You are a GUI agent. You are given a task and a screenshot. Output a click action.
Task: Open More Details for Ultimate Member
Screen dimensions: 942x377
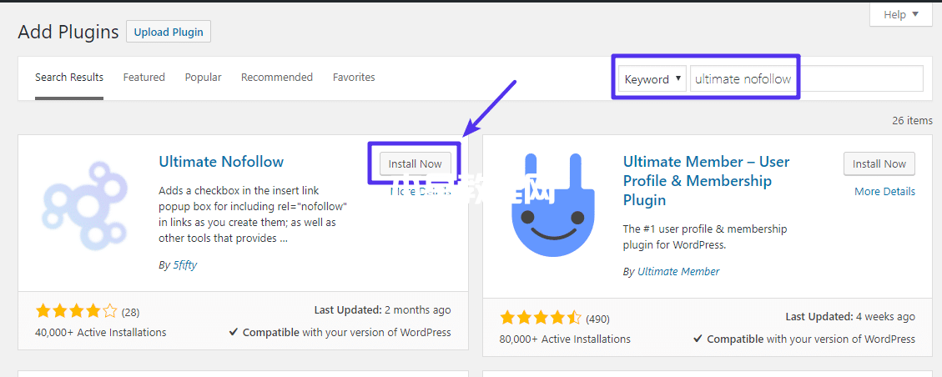(x=885, y=192)
